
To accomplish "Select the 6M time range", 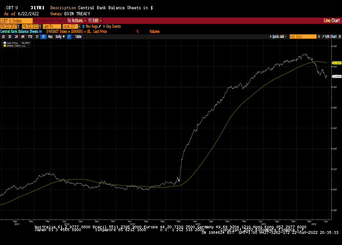I will [x=23, y=37].
